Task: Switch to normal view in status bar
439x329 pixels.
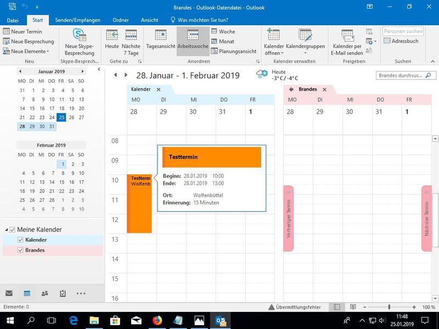Action: click(337, 307)
